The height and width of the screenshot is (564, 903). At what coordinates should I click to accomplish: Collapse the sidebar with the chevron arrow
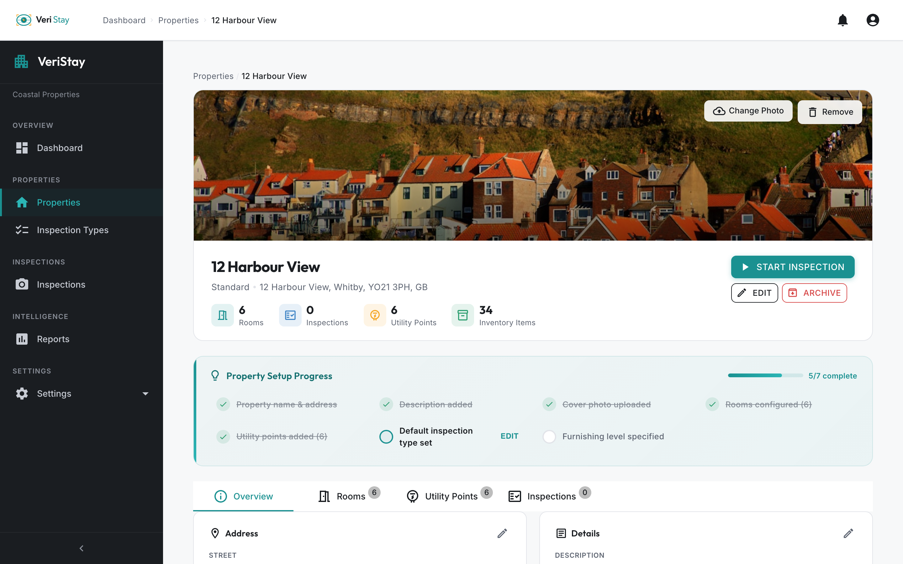(81, 548)
